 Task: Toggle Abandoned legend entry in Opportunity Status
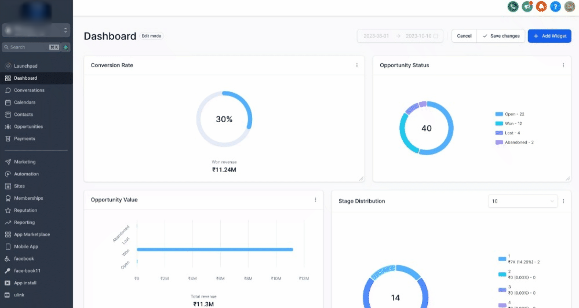tap(514, 142)
